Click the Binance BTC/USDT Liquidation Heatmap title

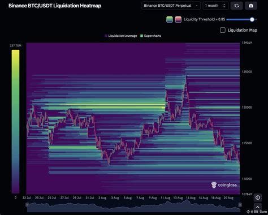[55, 6]
